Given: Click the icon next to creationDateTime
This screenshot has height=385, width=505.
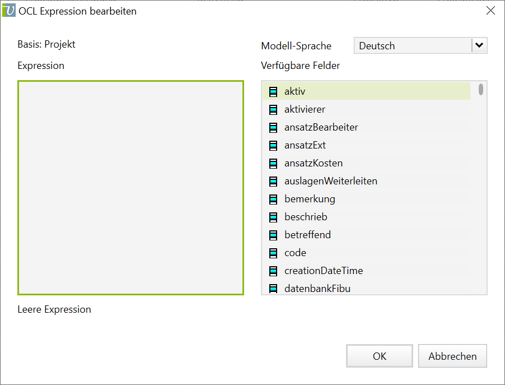Looking at the screenshot, I should click(273, 271).
